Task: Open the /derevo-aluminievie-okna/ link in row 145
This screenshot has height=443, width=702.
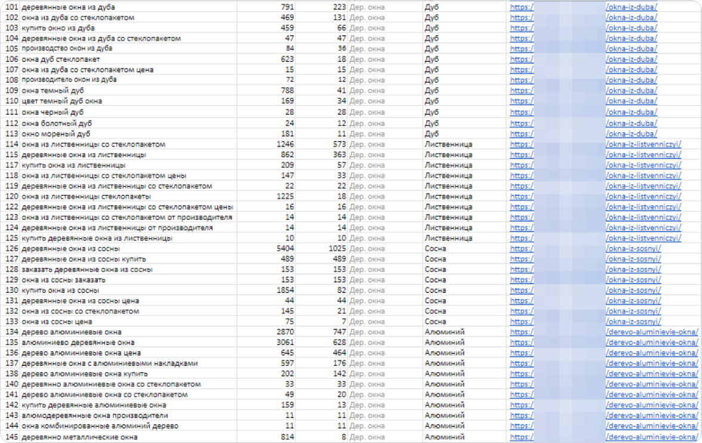Action: pyautogui.click(x=652, y=437)
